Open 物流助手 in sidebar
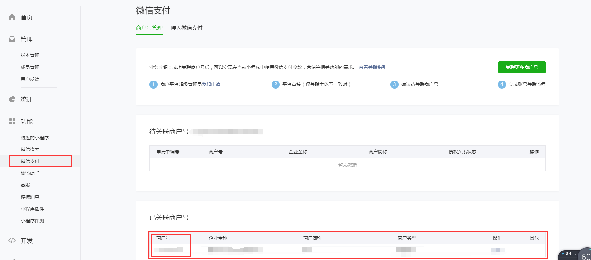This screenshot has width=591, height=260. click(x=30, y=173)
